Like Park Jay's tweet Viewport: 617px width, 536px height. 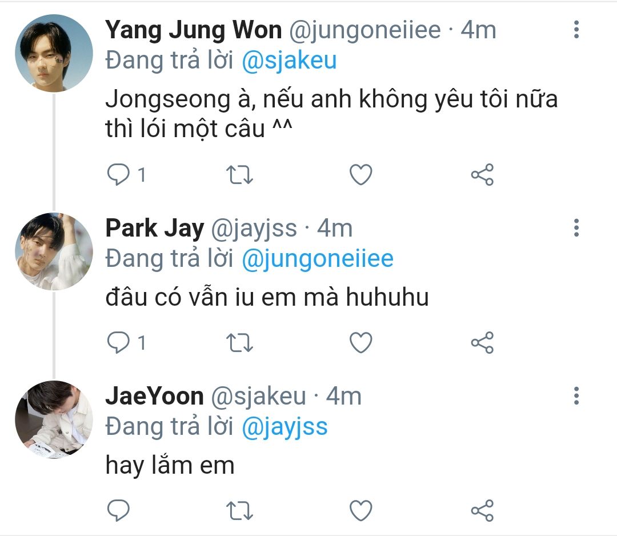(360, 342)
